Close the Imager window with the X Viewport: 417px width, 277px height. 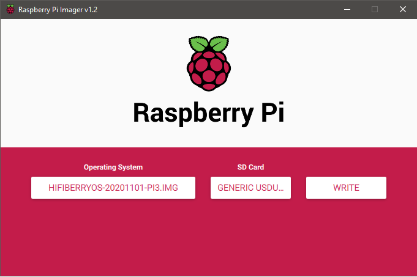[403, 9]
